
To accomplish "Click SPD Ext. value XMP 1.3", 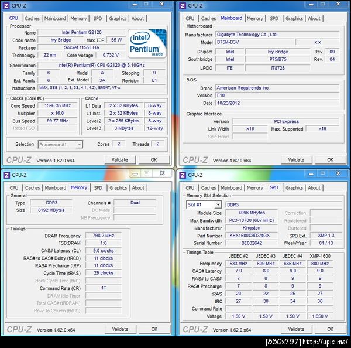I will (x=326, y=236).
